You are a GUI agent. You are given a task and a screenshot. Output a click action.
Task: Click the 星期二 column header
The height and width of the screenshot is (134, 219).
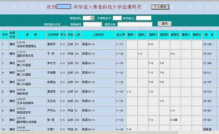[142, 35]
